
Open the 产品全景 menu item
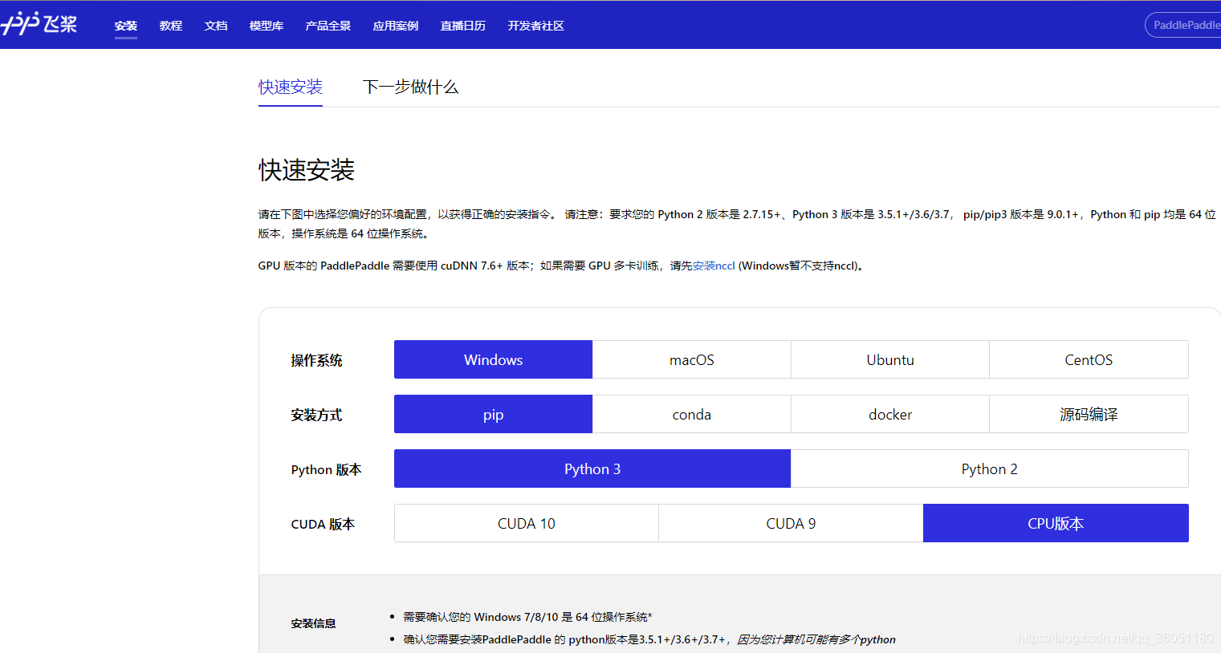click(328, 26)
